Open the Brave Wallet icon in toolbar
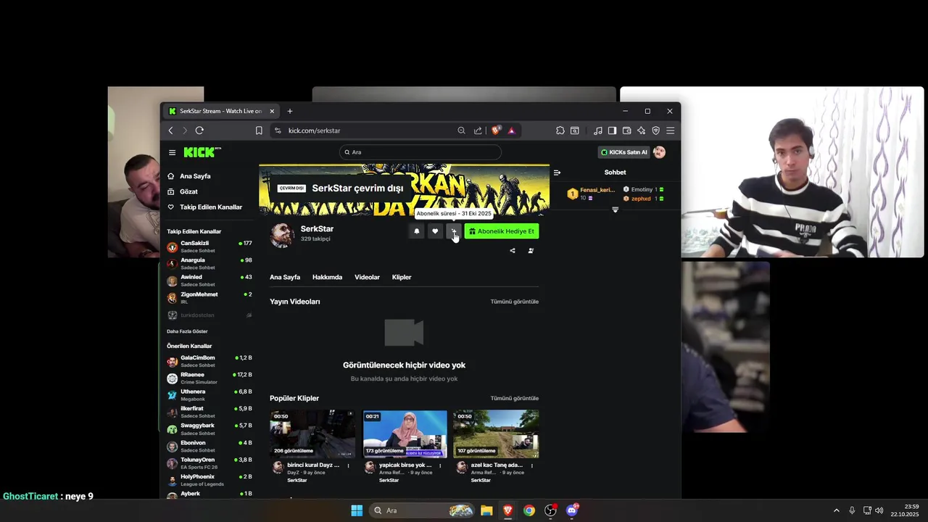 [x=626, y=130]
